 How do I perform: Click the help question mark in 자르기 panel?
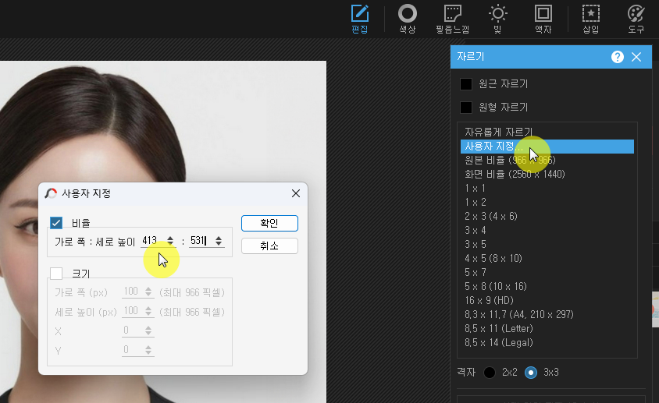[x=618, y=57]
